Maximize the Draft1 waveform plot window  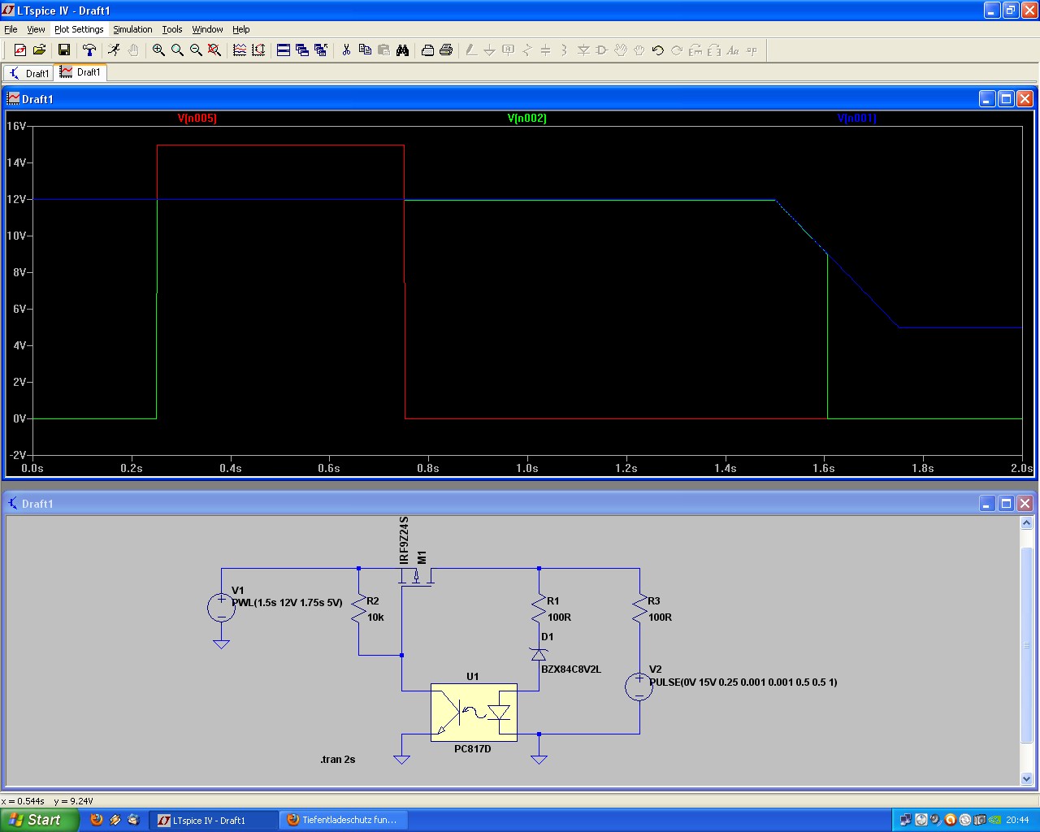click(1006, 99)
